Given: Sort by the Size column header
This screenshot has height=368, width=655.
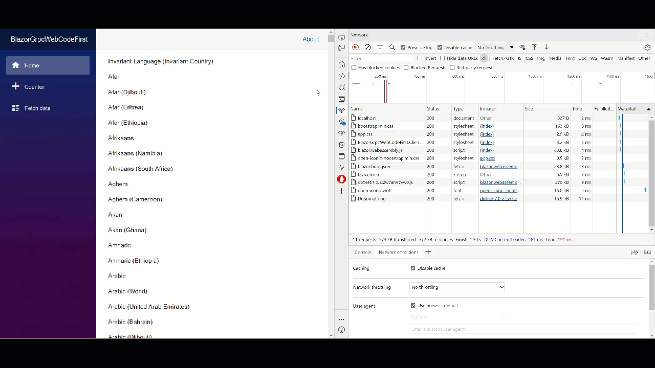Looking at the screenshot, I should 547,109.
